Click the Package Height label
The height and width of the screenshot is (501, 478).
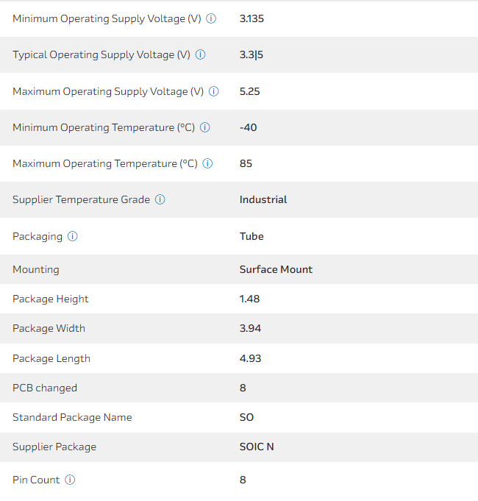[51, 299]
